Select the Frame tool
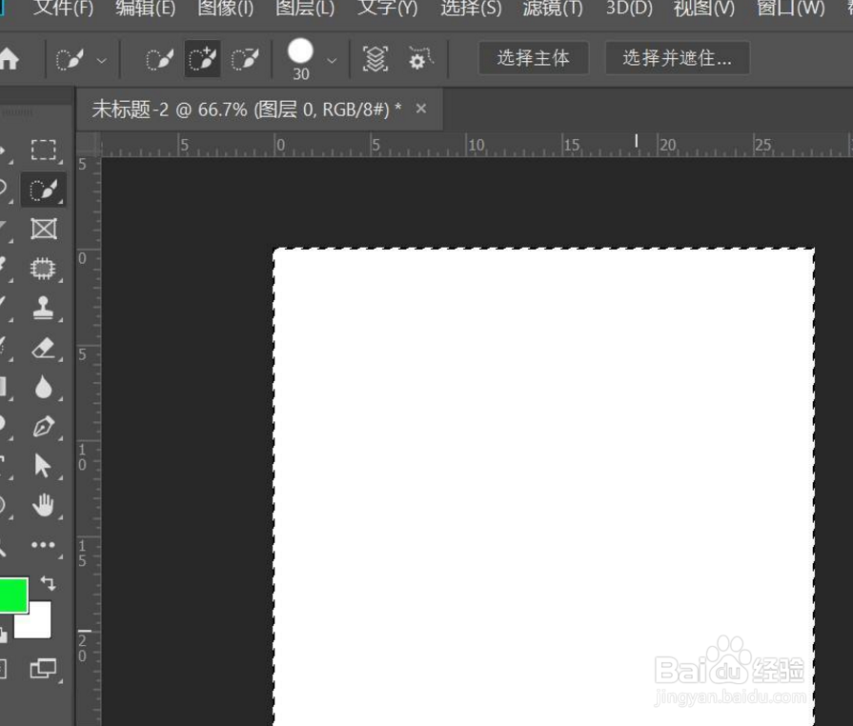This screenshot has width=853, height=726. tap(44, 229)
